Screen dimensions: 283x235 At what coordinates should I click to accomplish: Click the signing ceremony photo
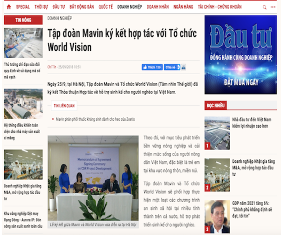click(93, 178)
